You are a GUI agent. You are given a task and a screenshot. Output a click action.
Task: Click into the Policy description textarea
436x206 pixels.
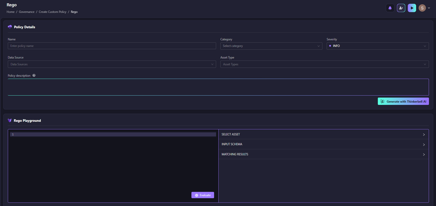click(218, 87)
